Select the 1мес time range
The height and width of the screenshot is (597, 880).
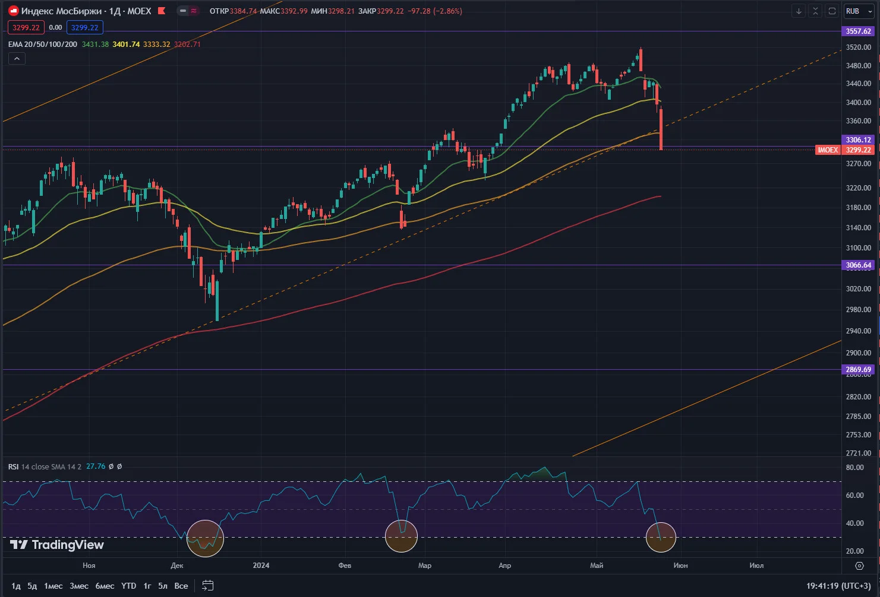point(53,586)
